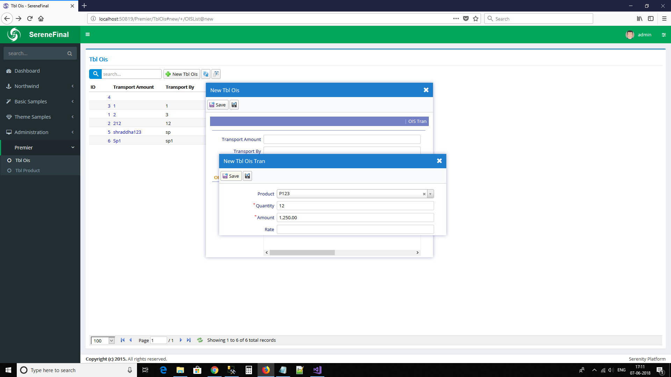This screenshot has height=377, width=671.
Task: Click the blue grid search magnifier icon
Action: (95, 74)
